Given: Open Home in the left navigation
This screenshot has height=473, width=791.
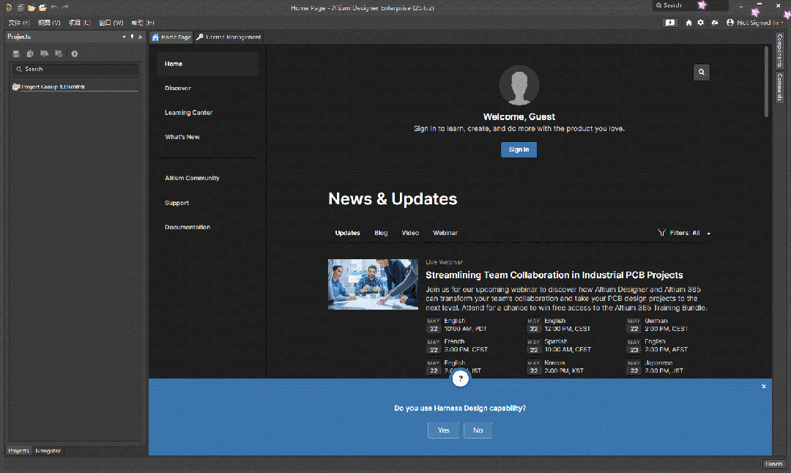Looking at the screenshot, I should coord(207,64).
